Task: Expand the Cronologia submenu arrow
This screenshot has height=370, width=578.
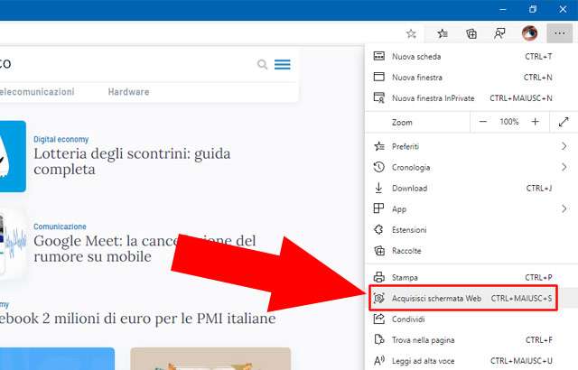Action: pyautogui.click(x=564, y=167)
